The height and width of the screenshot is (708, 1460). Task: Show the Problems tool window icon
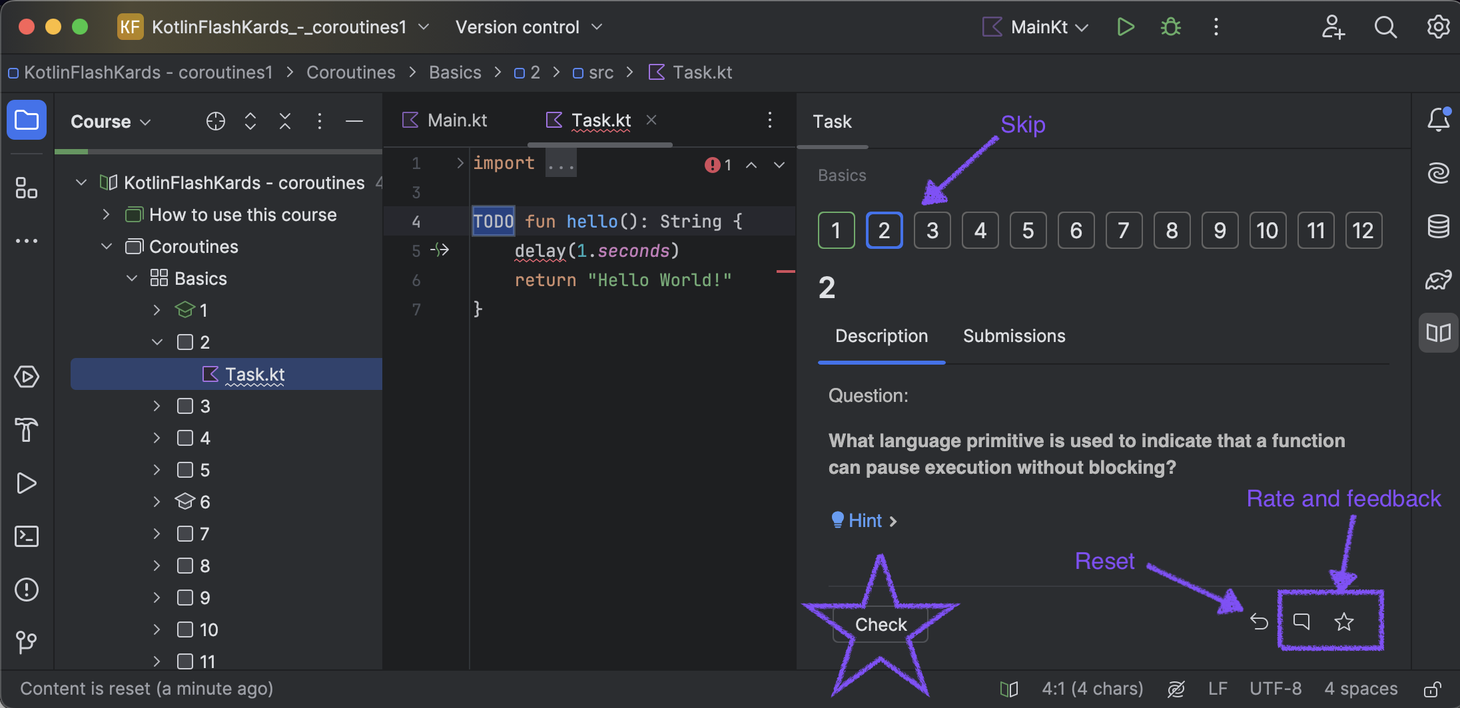tap(27, 590)
